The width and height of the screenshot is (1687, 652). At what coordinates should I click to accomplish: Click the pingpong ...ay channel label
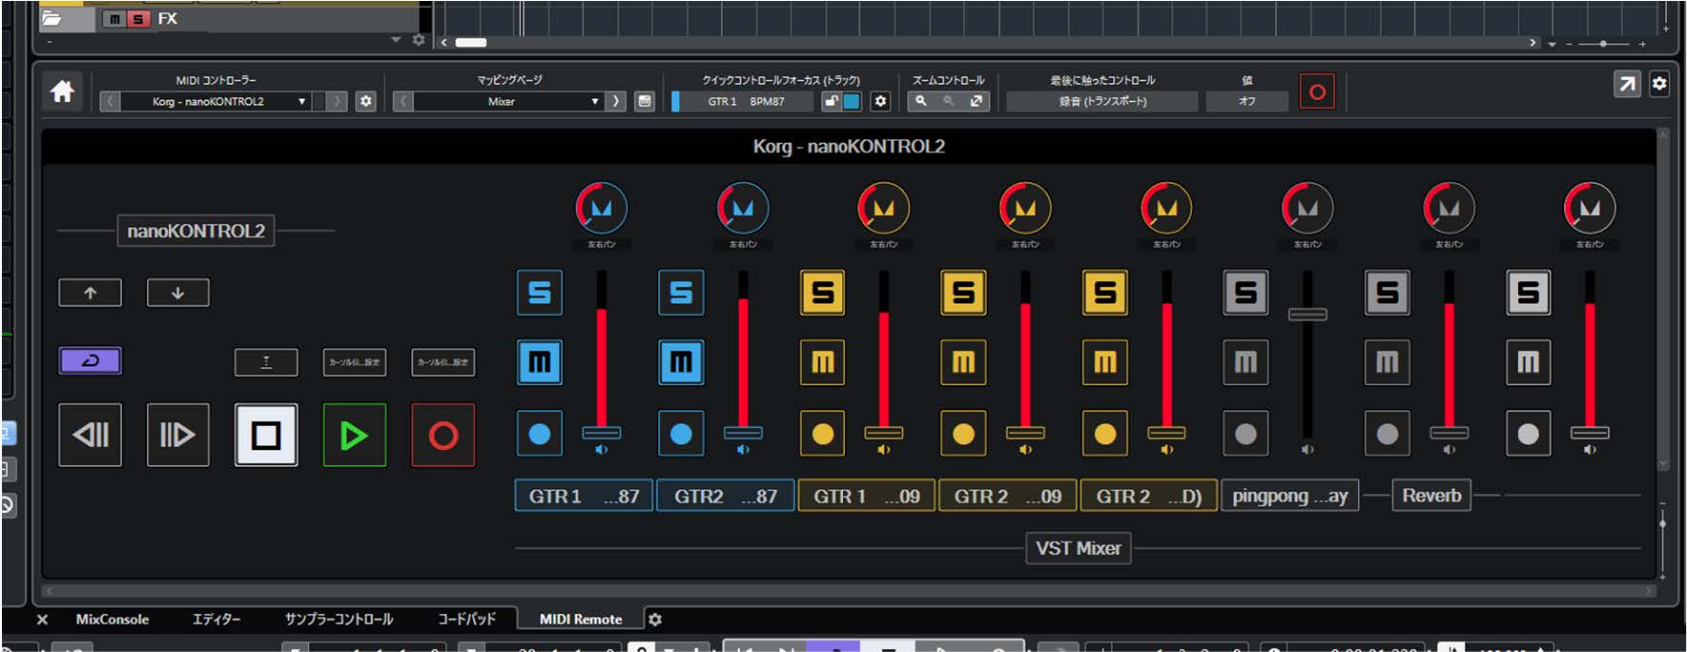pyautogui.click(x=1290, y=496)
